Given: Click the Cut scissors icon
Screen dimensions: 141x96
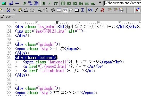Looking at the screenshot, I should pyautogui.click(x=9, y=10).
